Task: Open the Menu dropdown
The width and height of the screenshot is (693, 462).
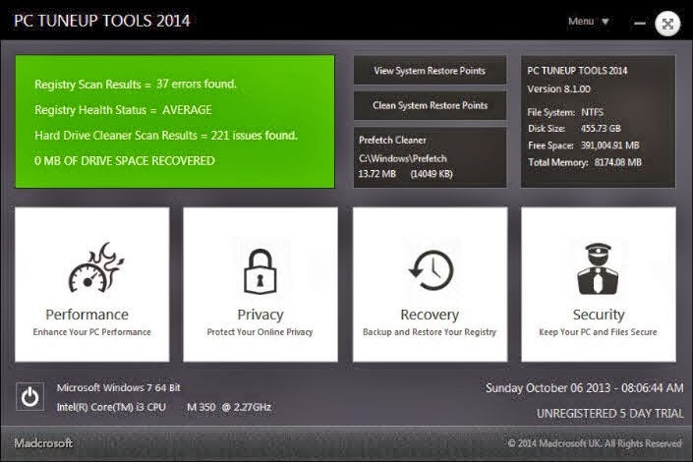Action: pyautogui.click(x=589, y=22)
